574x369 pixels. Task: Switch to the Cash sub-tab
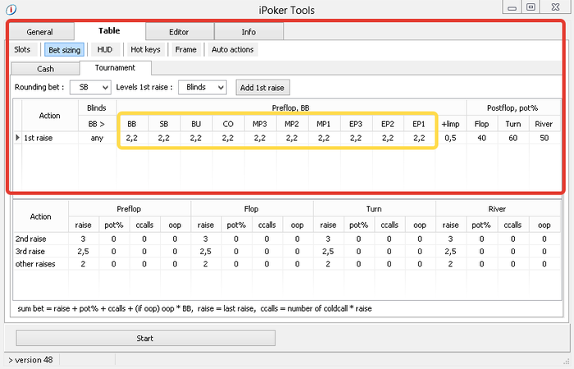[45, 69]
